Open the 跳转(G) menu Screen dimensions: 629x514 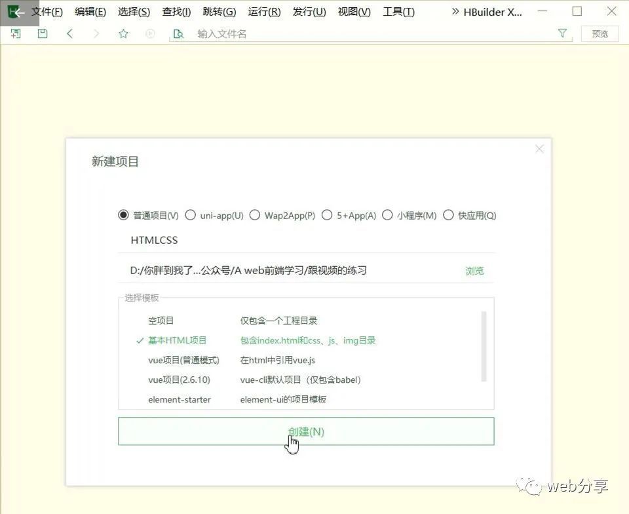click(x=219, y=12)
